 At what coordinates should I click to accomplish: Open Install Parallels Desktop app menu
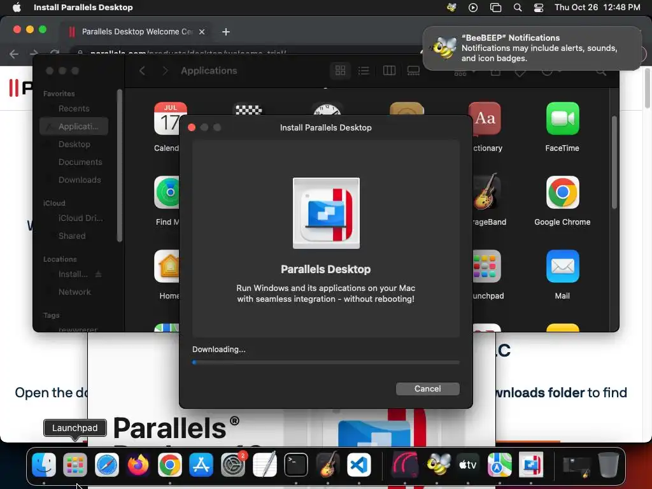83,8
